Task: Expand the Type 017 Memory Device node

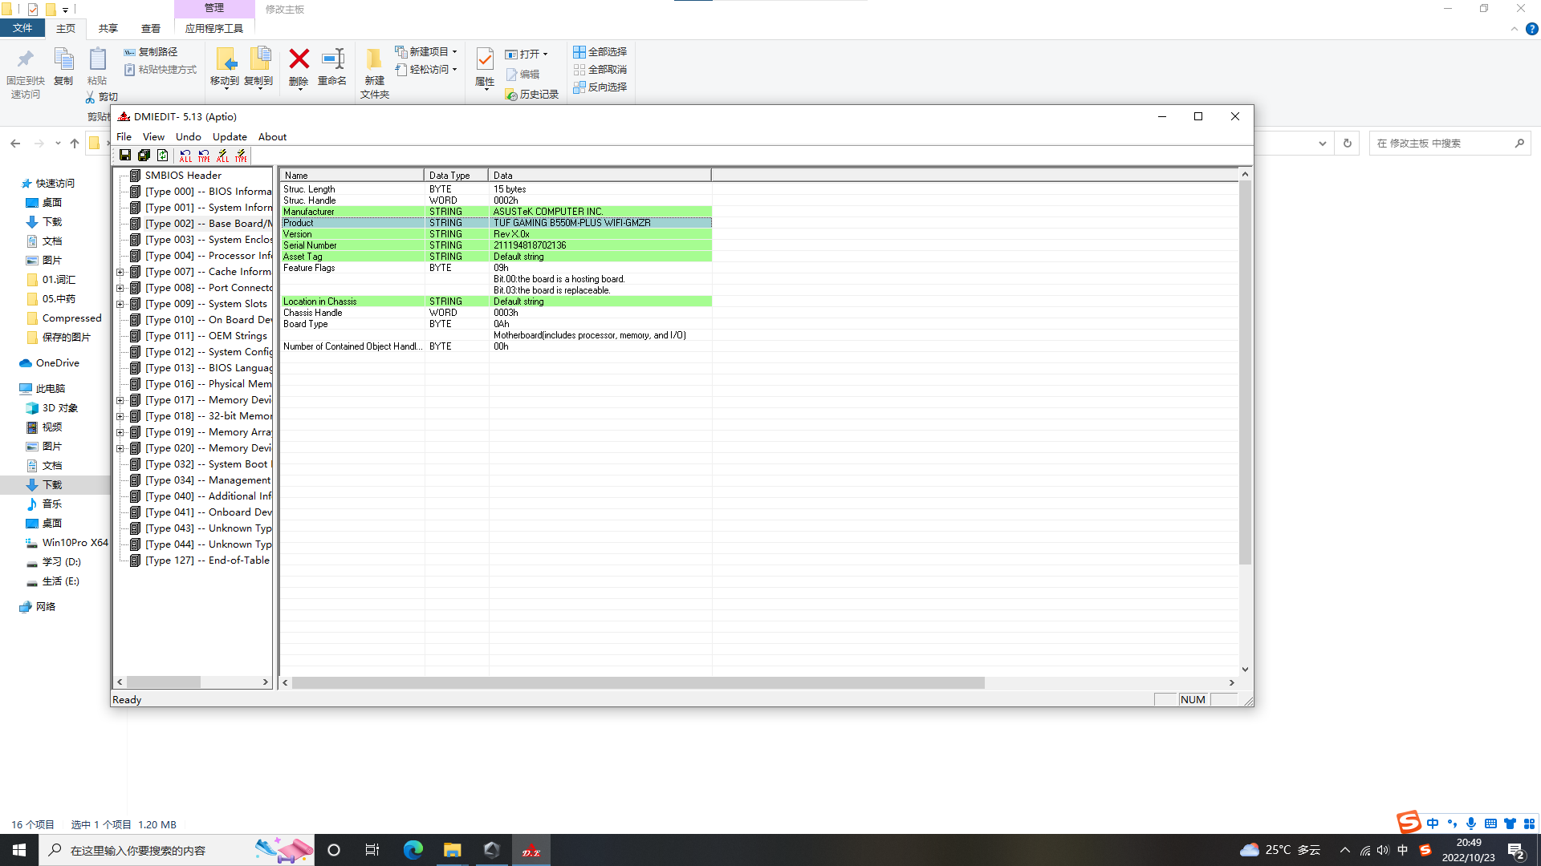Action: [120, 400]
